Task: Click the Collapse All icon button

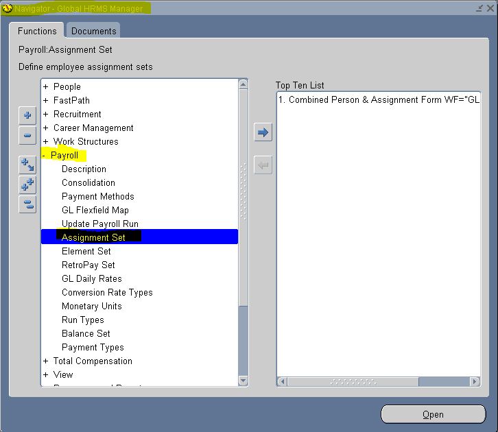Action: coord(27,204)
